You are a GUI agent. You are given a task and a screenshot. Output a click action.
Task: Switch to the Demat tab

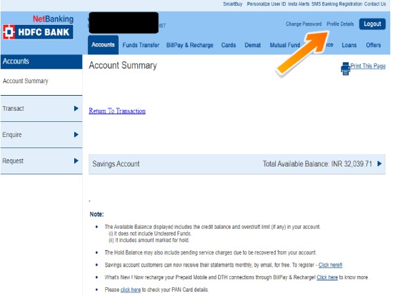253,45
